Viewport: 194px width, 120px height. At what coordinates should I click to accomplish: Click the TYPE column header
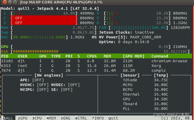click(56, 56)
